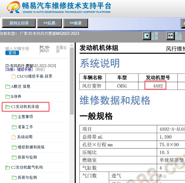185x183 pixels.
Task: Collapse the C2发动机配气机构 folder
Action: pos(27,168)
